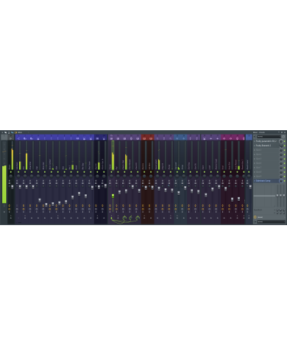Open the Wide layout selector
This screenshot has width=287, height=356.
point(20,132)
